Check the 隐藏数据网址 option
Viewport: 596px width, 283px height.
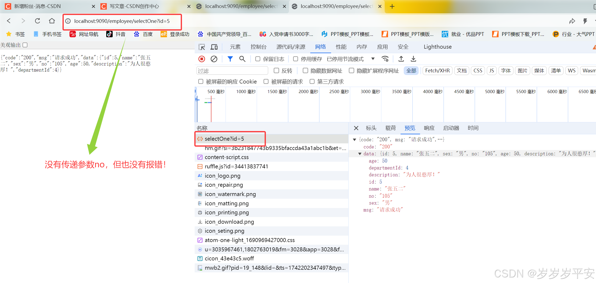(x=305, y=70)
